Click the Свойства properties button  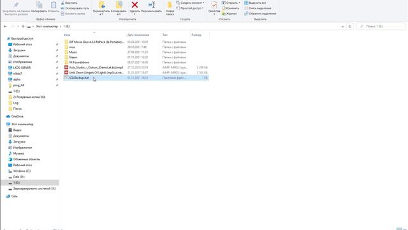click(x=214, y=8)
